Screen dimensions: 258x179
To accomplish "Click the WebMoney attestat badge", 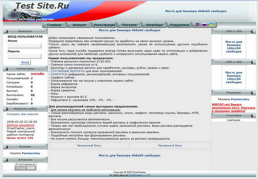I will click(x=25, y=167).
